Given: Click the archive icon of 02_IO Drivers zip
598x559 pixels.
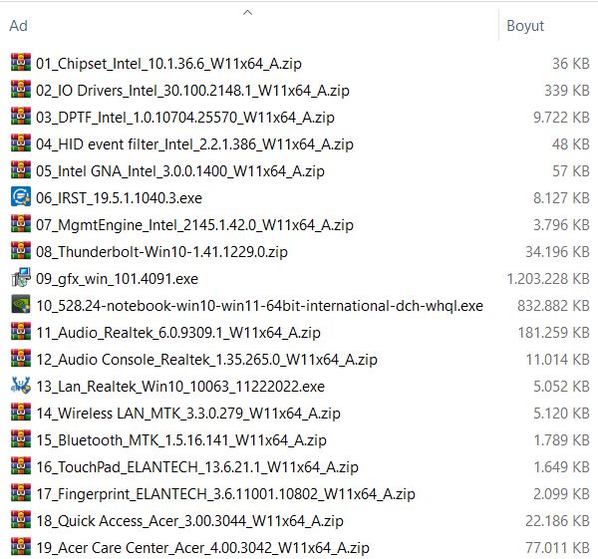Looking at the screenshot, I should [x=21, y=90].
